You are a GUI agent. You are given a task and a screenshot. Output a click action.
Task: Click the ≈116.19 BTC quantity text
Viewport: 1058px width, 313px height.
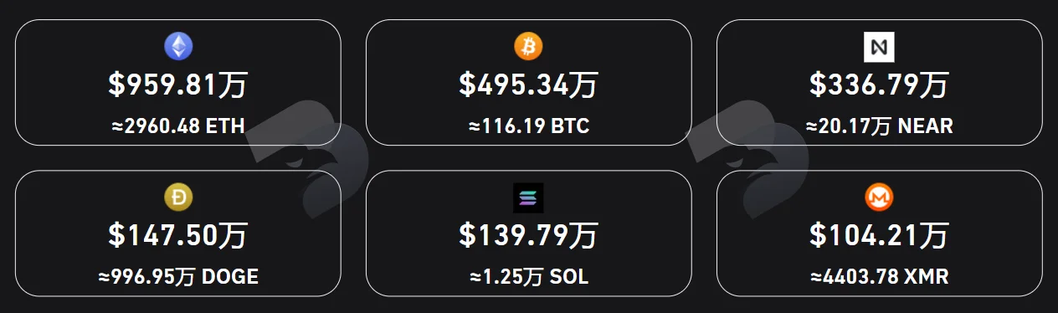click(x=528, y=127)
